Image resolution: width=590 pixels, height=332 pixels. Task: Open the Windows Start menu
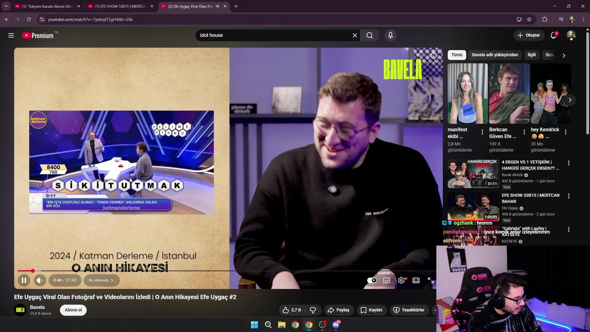[x=254, y=325]
